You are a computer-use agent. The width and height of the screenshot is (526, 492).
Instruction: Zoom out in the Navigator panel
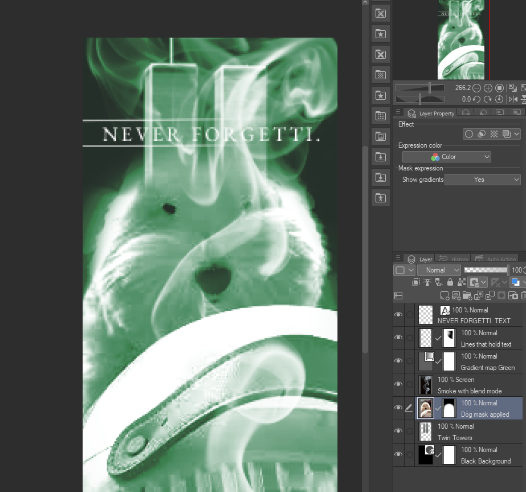476,88
